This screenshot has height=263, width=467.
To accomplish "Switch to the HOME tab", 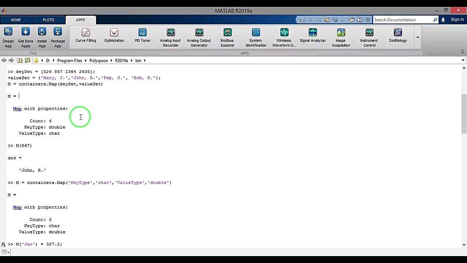I will [x=16, y=20].
